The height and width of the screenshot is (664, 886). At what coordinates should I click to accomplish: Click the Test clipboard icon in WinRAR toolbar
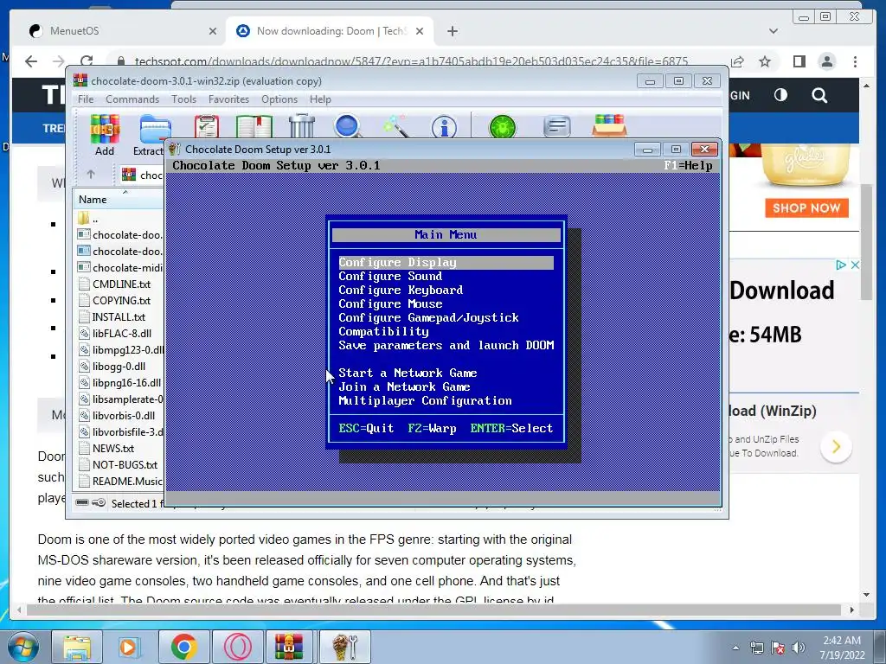pos(206,126)
